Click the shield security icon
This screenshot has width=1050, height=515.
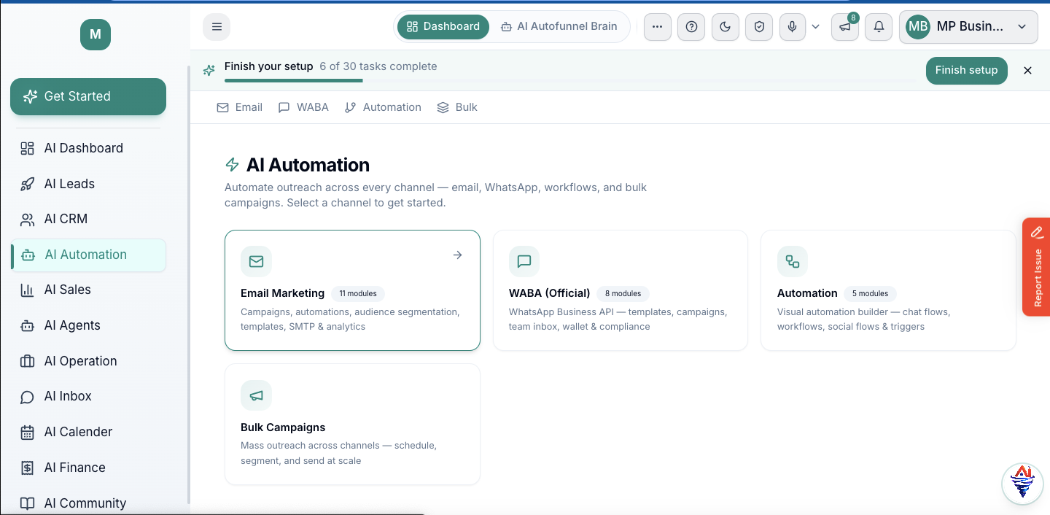[759, 27]
